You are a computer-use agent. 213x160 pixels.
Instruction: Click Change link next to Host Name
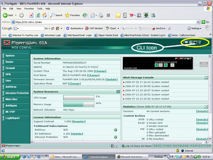93,75
